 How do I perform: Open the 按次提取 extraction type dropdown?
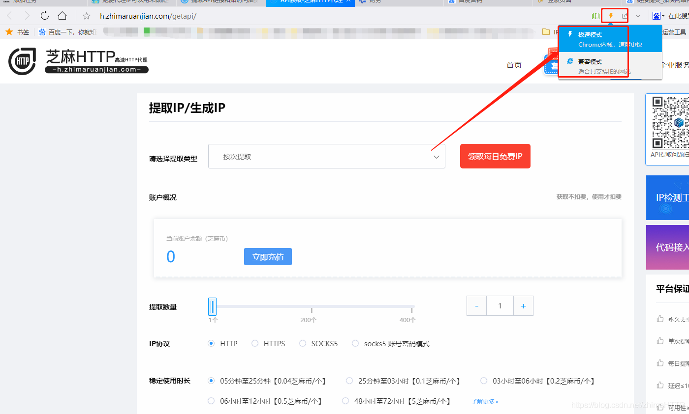pos(327,157)
